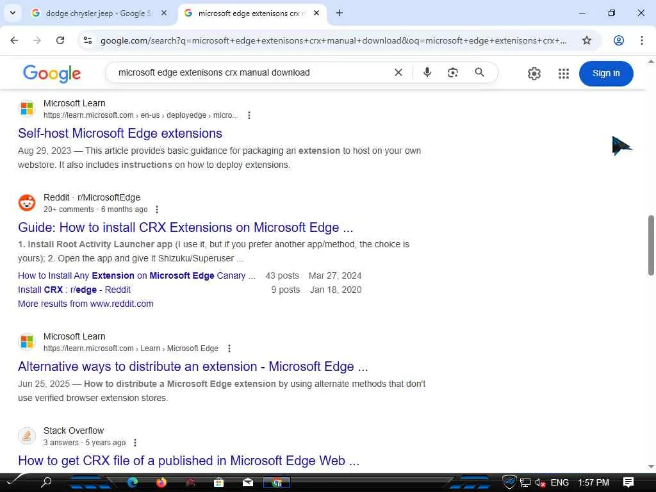
Task: Open Google quick settings gear
Action: [x=534, y=74]
